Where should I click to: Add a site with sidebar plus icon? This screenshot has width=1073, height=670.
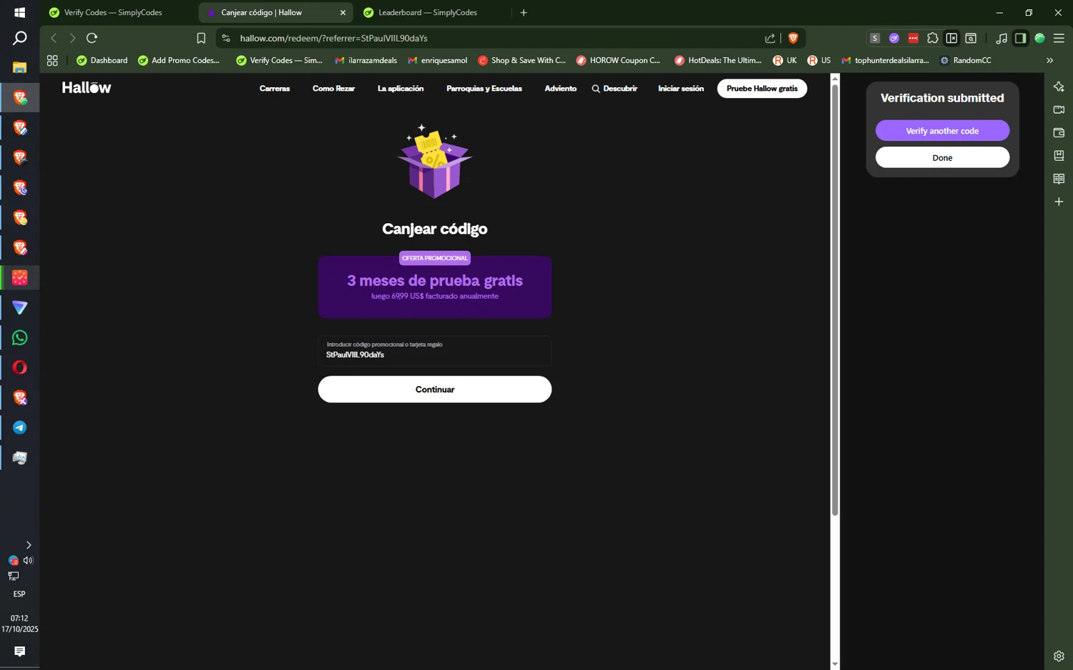point(1059,202)
